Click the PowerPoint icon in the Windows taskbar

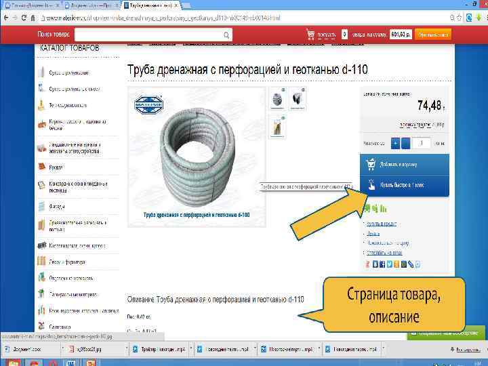pos(91,363)
